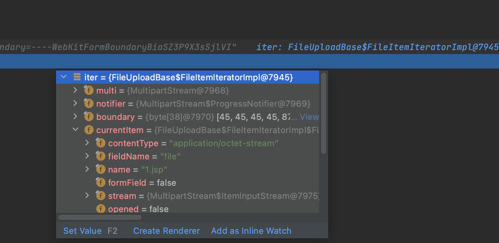
Task: Select the currentItem row
Action: [x=188, y=130]
